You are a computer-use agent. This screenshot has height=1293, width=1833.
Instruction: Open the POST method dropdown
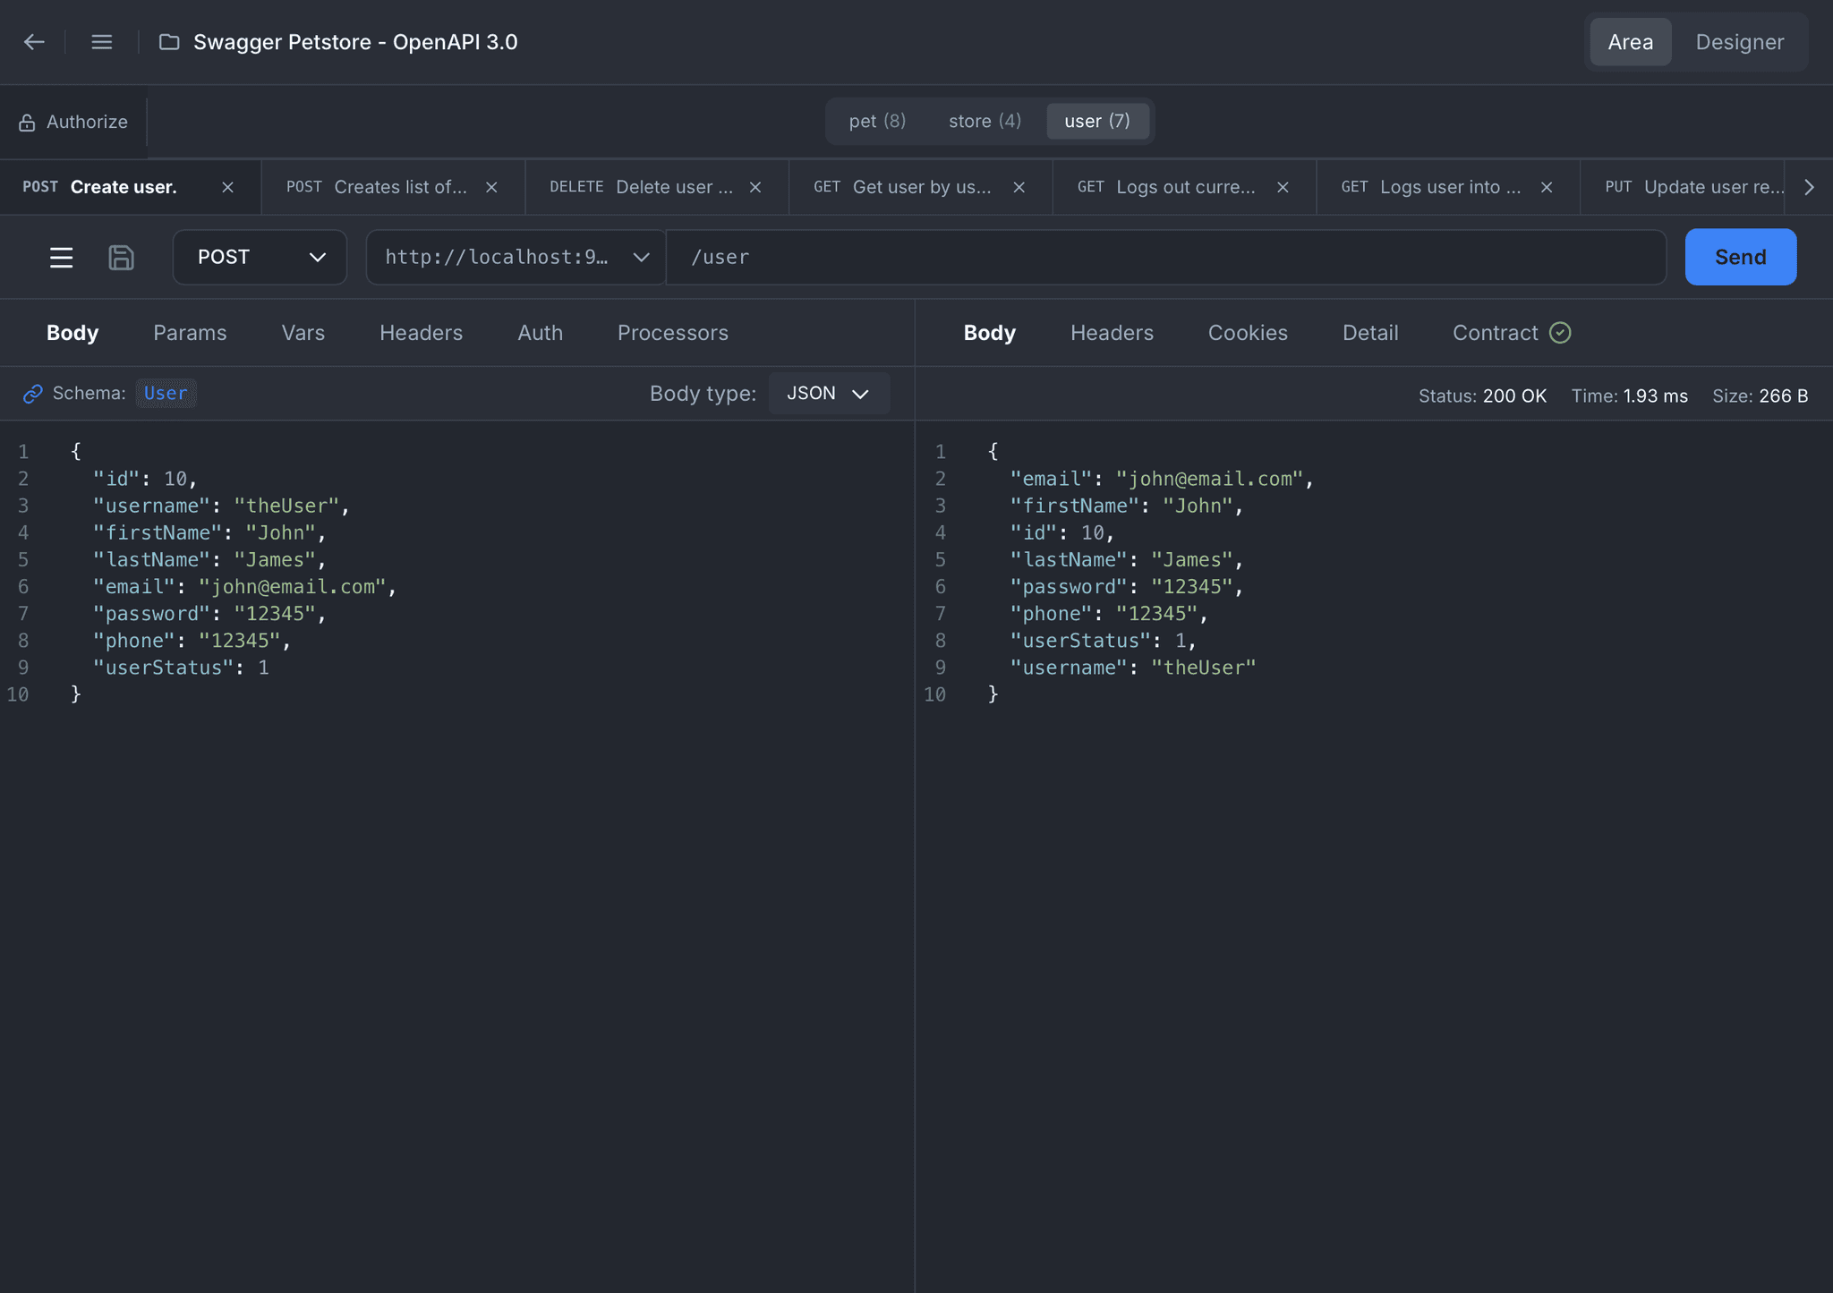(x=260, y=257)
